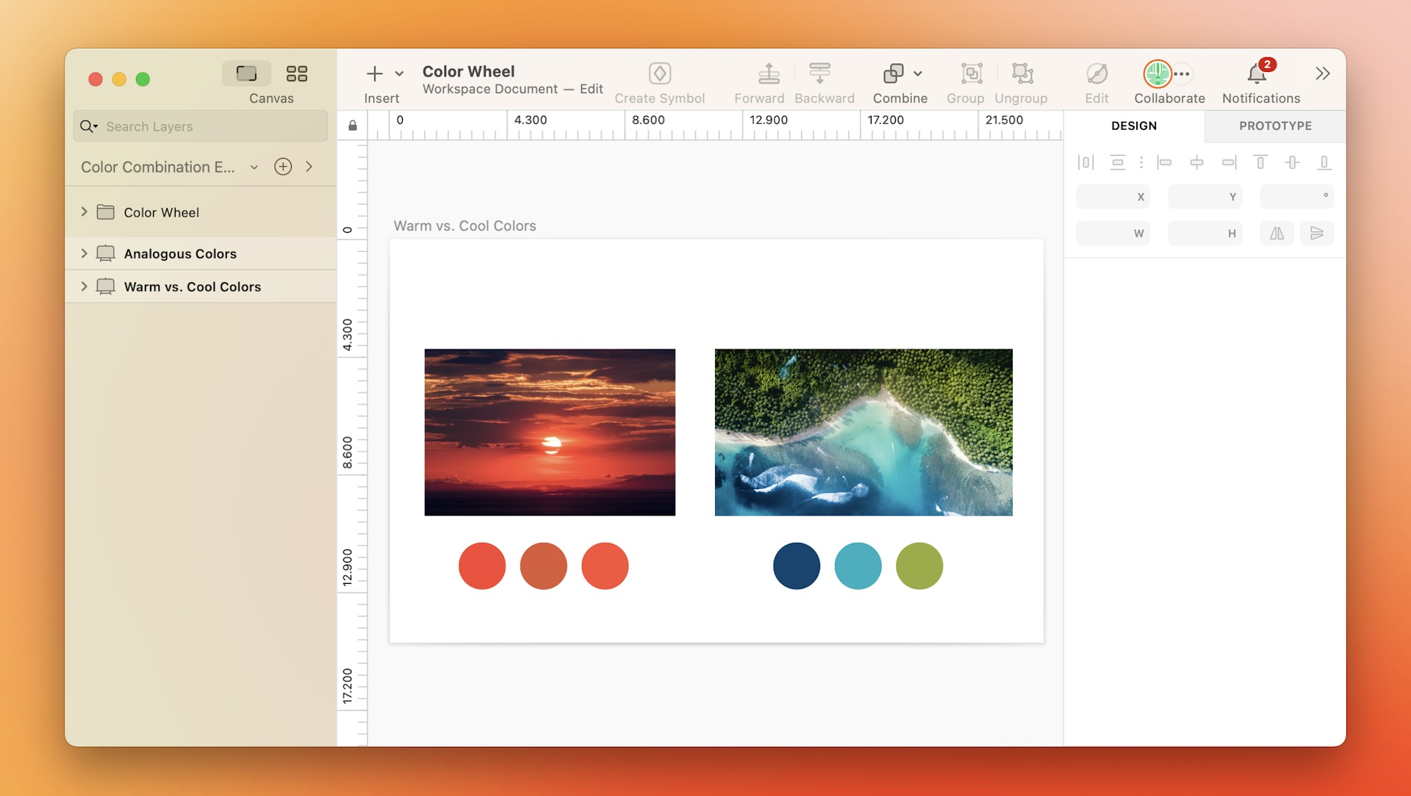This screenshot has width=1411, height=796.
Task: Switch to grid view of canvases
Action: [x=297, y=73]
